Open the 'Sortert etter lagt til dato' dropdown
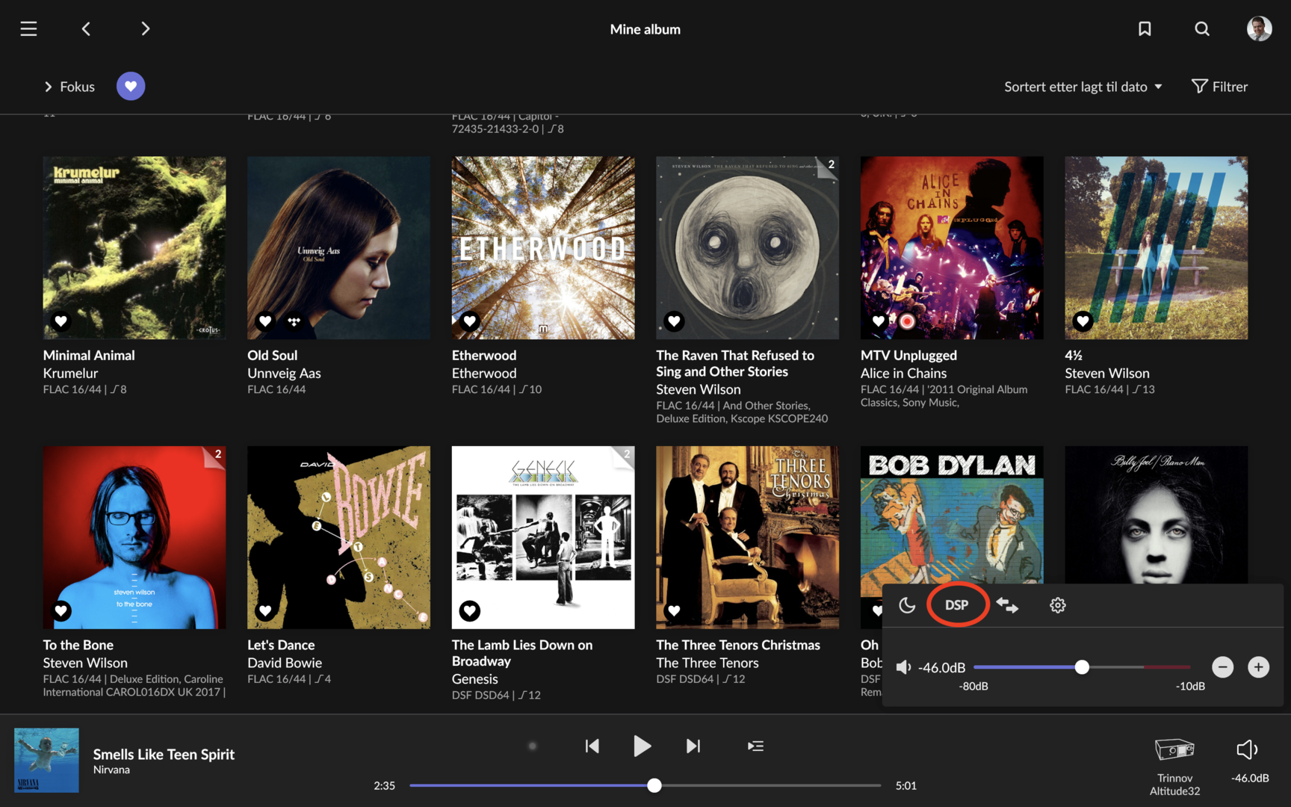This screenshot has width=1291, height=807. click(x=1083, y=87)
